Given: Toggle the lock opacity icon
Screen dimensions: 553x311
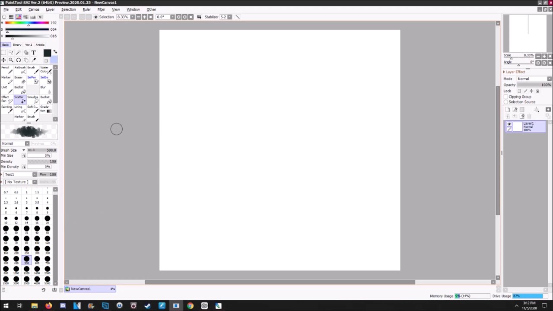Looking at the screenshot, I should click(519, 91).
